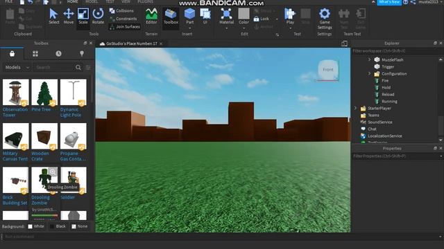Click the Filter Properties field
The image size is (444, 249).
395,156
